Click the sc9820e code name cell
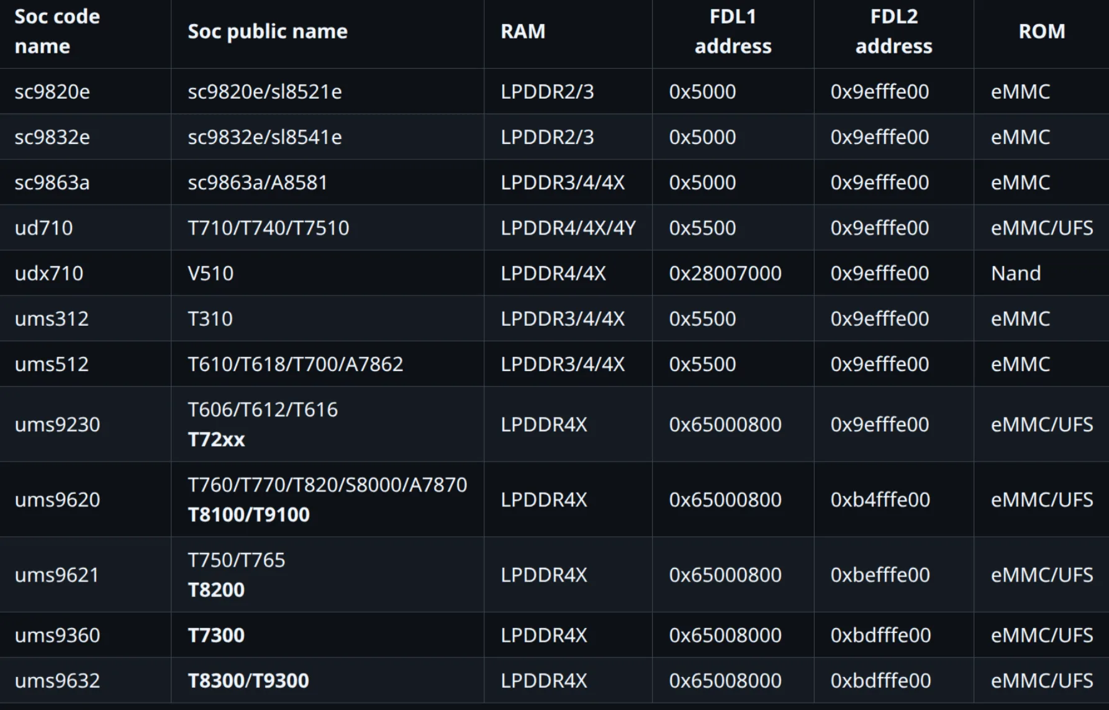Viewport: 1109px width, 710px height. click(x=52, y=92)
